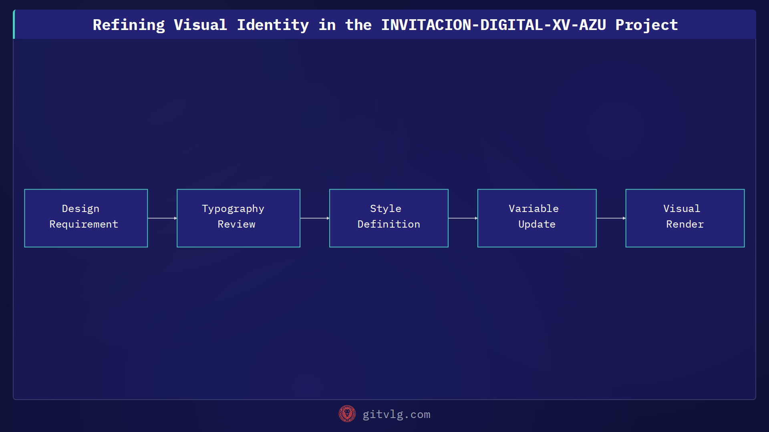
Task: Open the gitvlg.com link
Action: pyautogui.click(x=396, y=414)
